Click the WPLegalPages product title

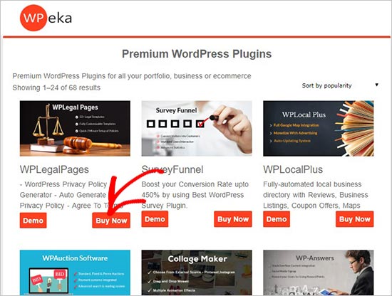(x=54, y=170)
